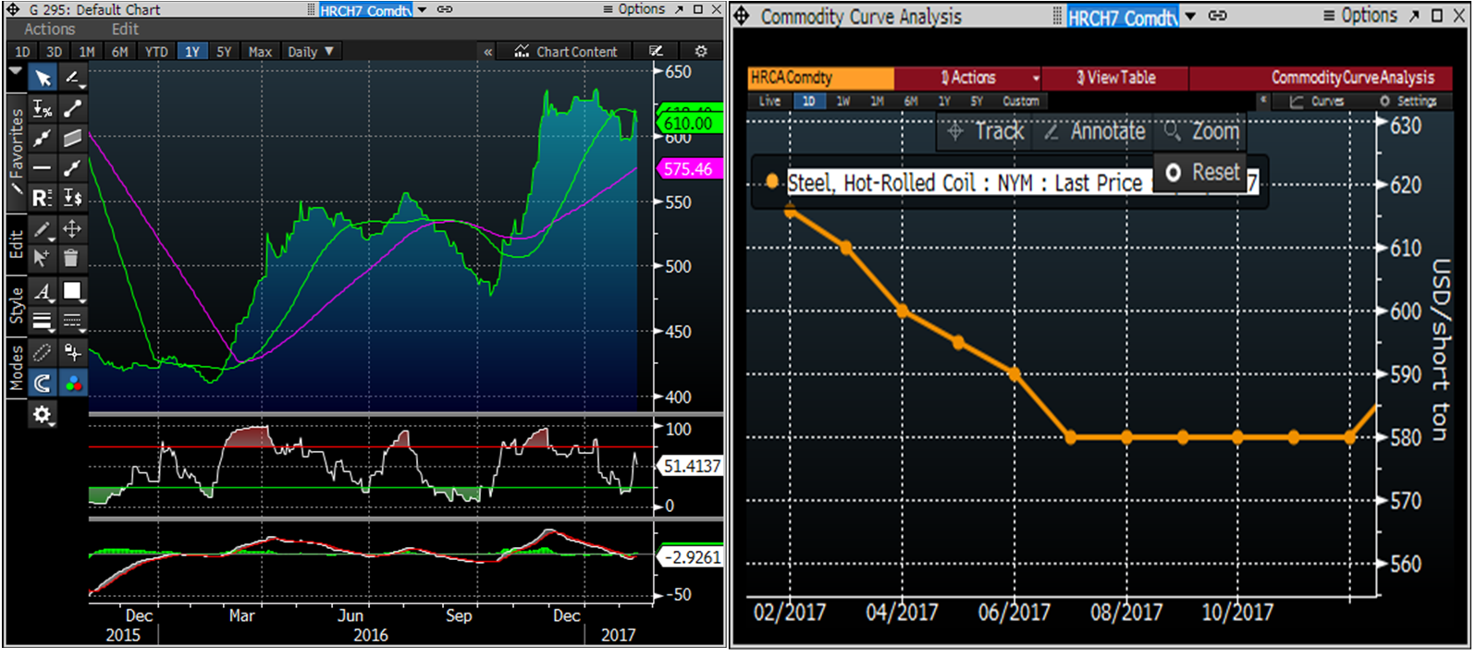
Task: Toggle Zoom mode on curve chart
Action: [1202, 132]
